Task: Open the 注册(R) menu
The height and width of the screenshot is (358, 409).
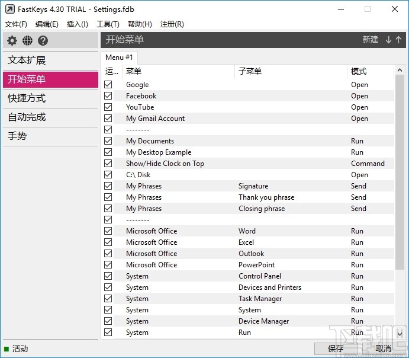Action: point(172,24)
